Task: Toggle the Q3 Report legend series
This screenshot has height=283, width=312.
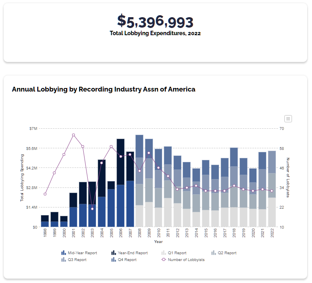Action: (x=74, y=259)
